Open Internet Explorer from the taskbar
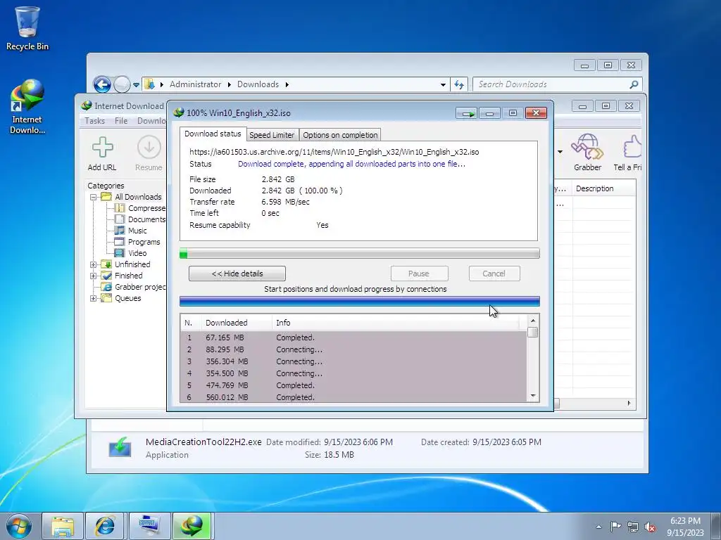This screenshot has width=721, height=540. click(x=106, y=526)
